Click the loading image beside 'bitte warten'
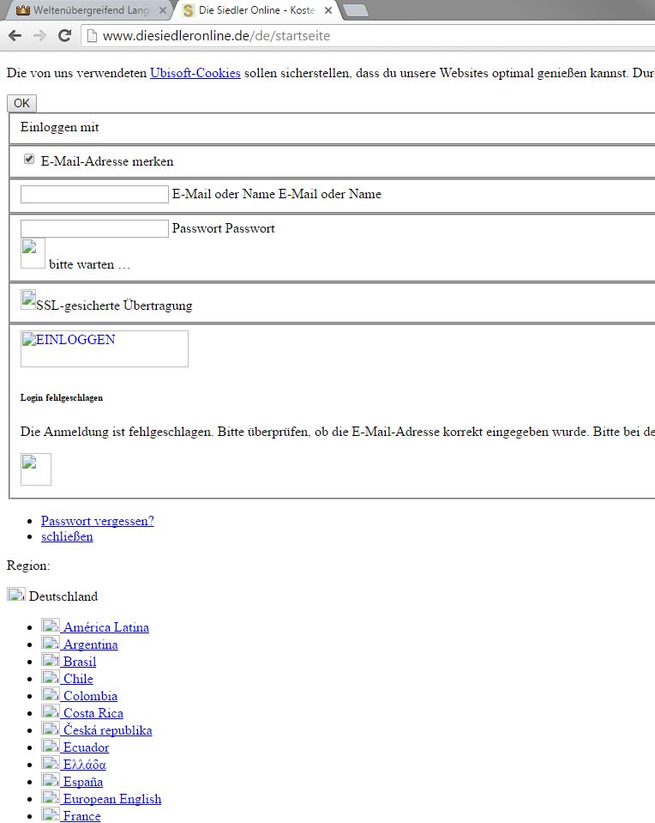Viewport: 655px width, 823px height. point(33,255)
